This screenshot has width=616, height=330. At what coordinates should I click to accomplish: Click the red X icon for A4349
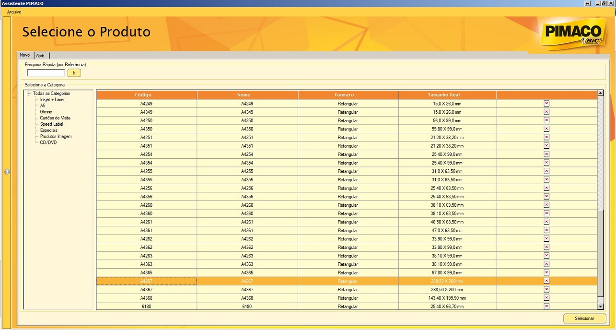(546, 112)
